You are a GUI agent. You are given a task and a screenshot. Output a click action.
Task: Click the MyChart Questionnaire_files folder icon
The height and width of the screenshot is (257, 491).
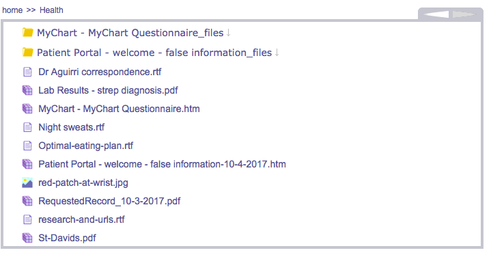point(27,33)
